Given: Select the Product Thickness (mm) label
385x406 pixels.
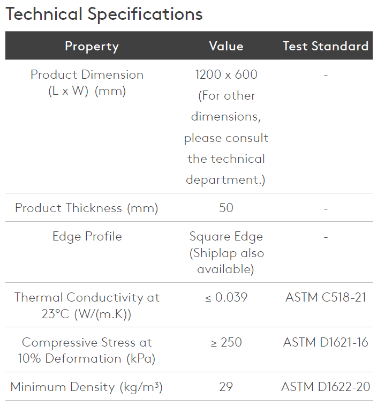Looking at the screenshot, I should [x=87, y=208].
